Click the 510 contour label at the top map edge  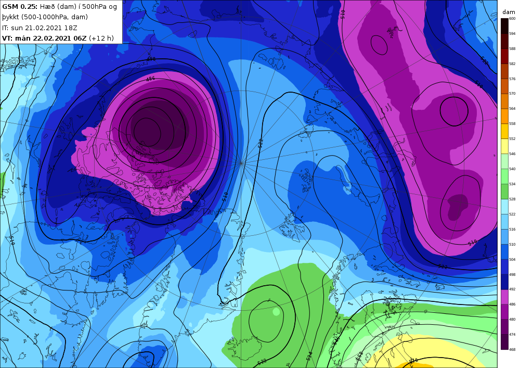[x=343, y=14]
